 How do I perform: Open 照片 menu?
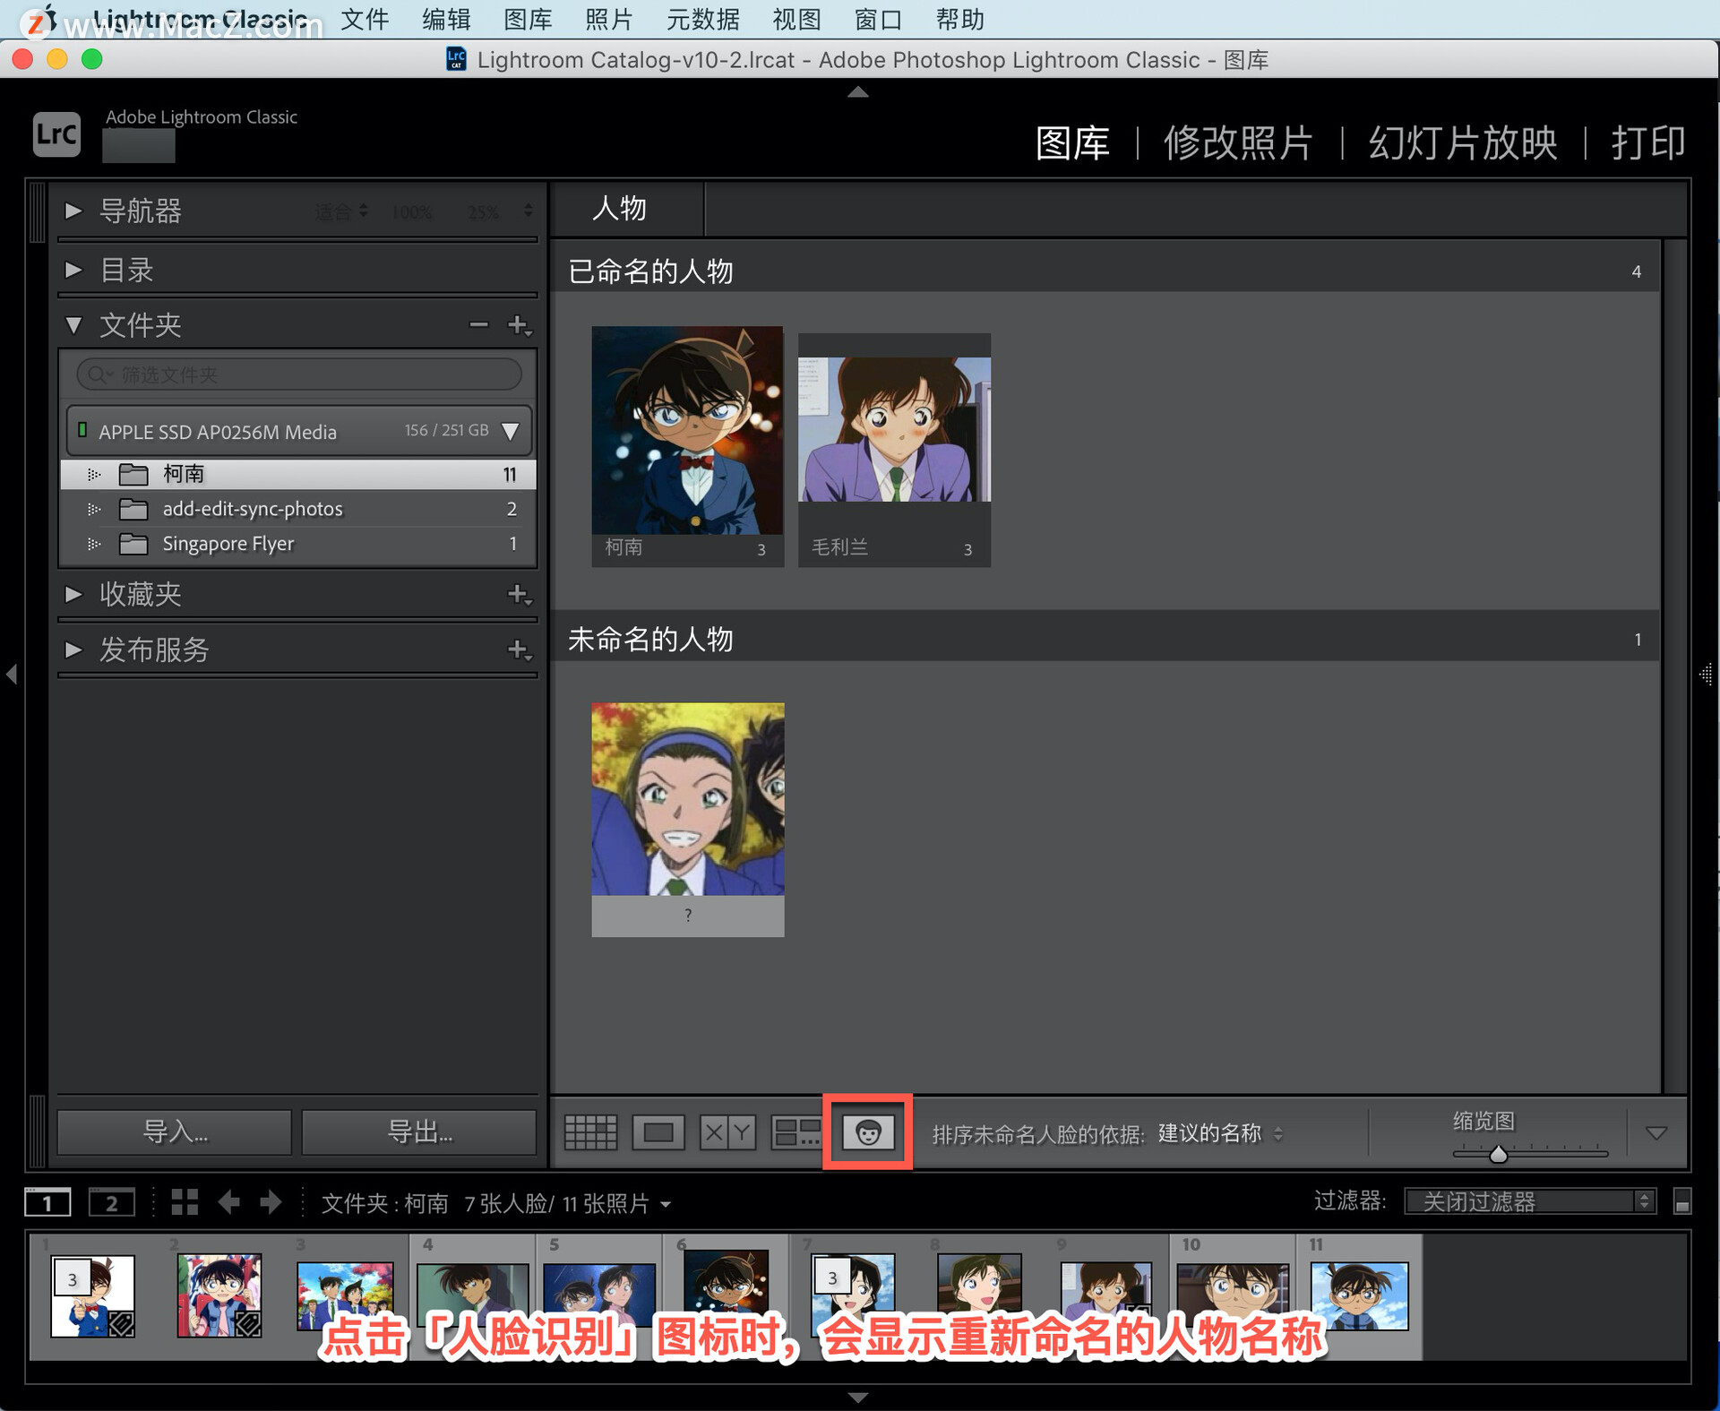609,19
